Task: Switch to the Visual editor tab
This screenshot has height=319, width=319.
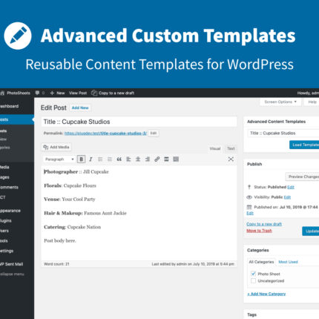Action: pyautogui.click(x=215, y=148)
